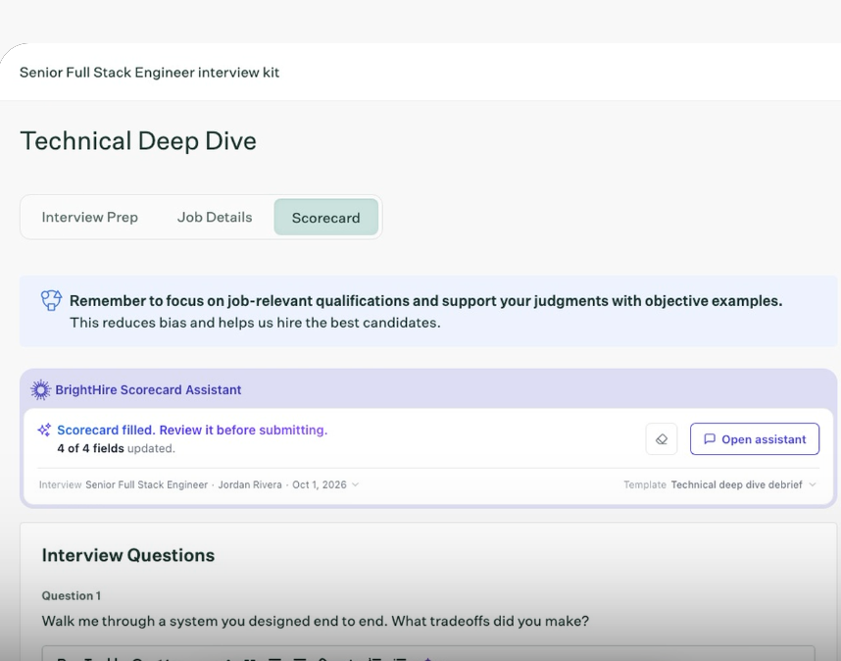Expand the Interview selector showing Jordan Rivera
The image size is (841, 661).
[x=199, y=485]
